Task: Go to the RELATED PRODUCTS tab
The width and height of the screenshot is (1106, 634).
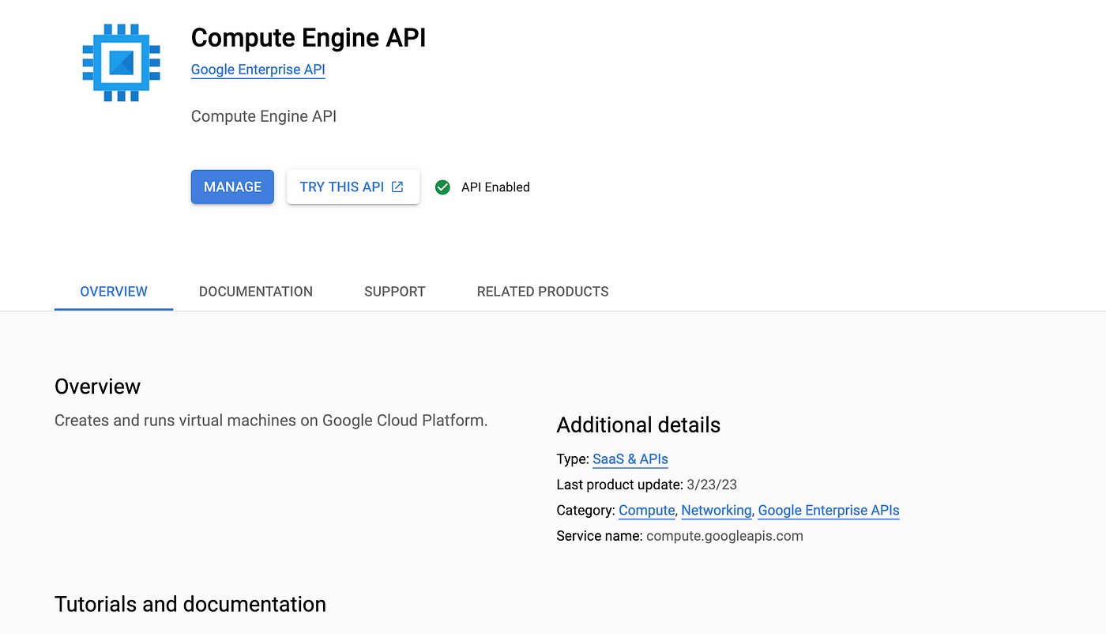Action: click(543, 292)
